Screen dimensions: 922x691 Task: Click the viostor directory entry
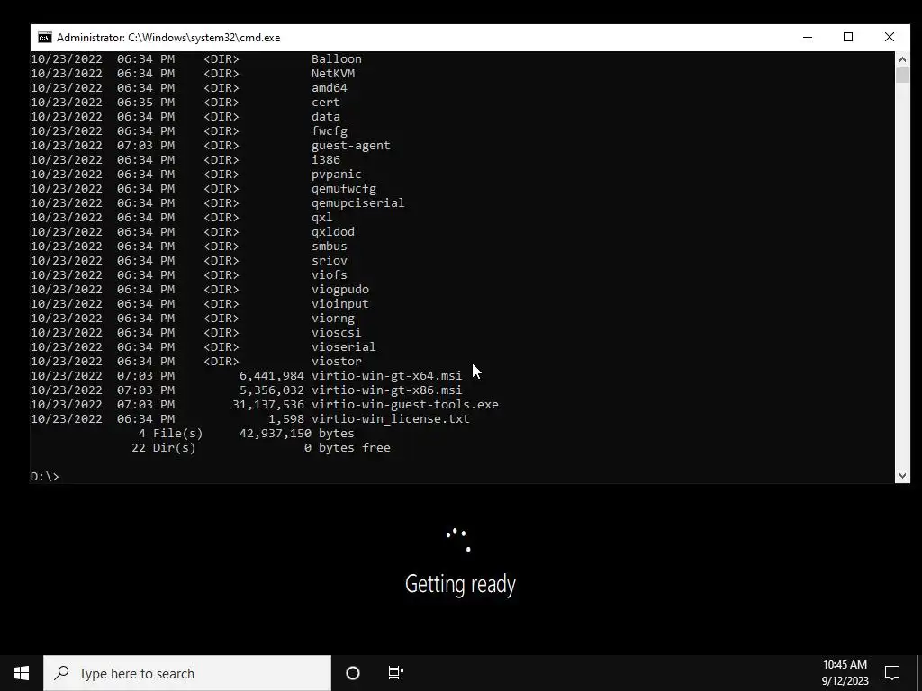pyautogui.click(x=337, y=362)
